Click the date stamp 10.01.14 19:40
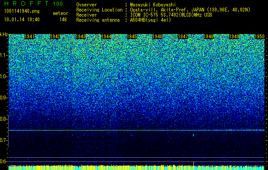The height and width of the screenshot is (170, 268). click(22, 20)
